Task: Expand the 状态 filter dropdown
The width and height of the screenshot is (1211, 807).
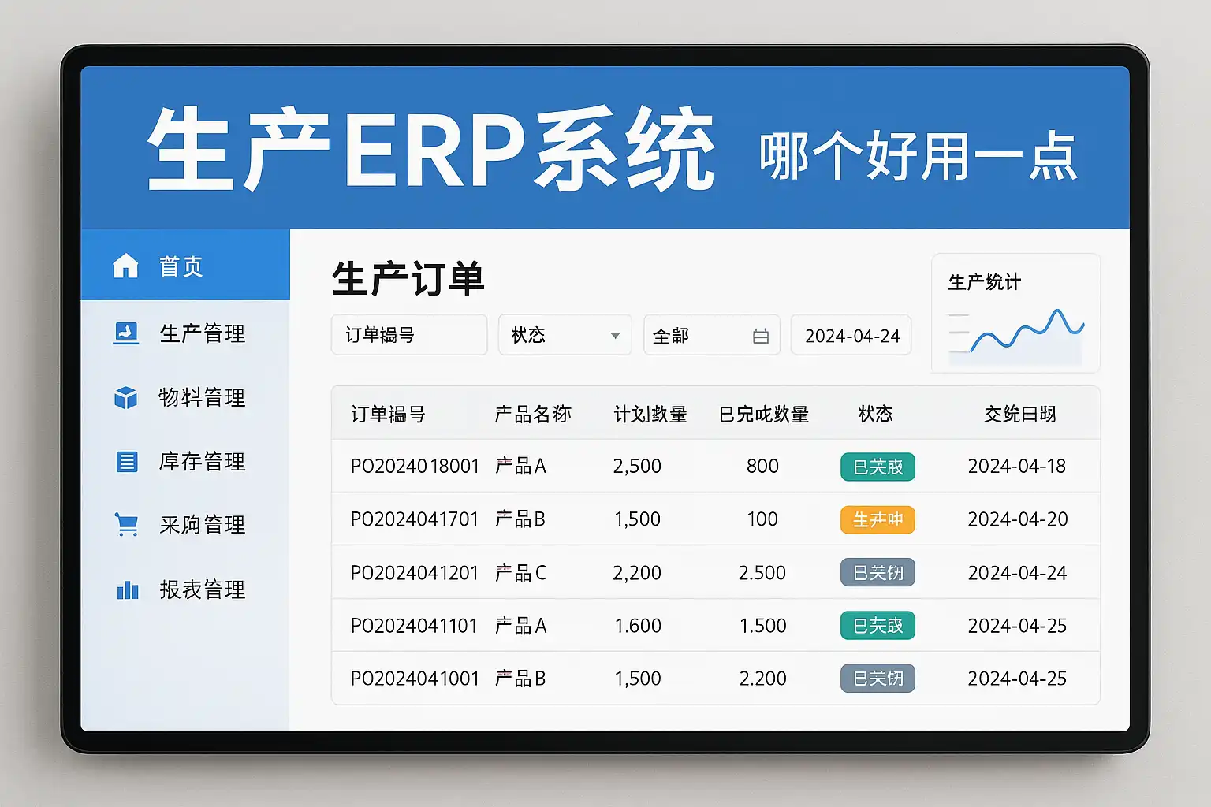Action: tap(565, 335)
